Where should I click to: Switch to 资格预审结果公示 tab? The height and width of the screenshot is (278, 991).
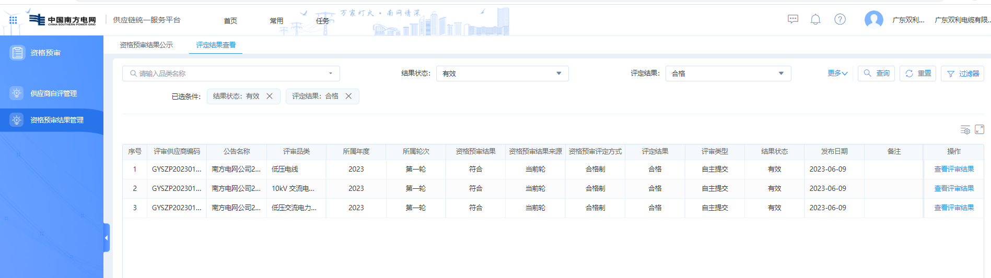(146, 45)
